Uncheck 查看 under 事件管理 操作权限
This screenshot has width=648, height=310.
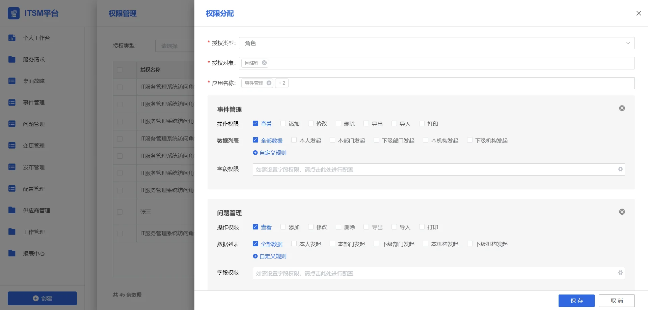pos(255,123)
